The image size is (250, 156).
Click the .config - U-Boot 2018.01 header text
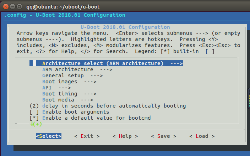tap(65, 15)
